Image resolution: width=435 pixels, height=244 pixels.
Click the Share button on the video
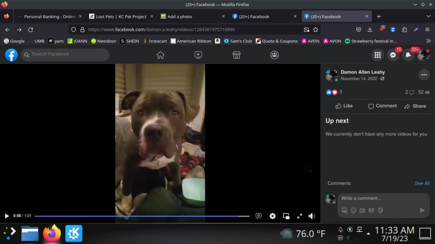415,106
